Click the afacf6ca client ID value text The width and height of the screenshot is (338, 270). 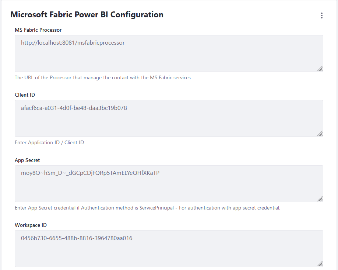[x=74, y=108]
